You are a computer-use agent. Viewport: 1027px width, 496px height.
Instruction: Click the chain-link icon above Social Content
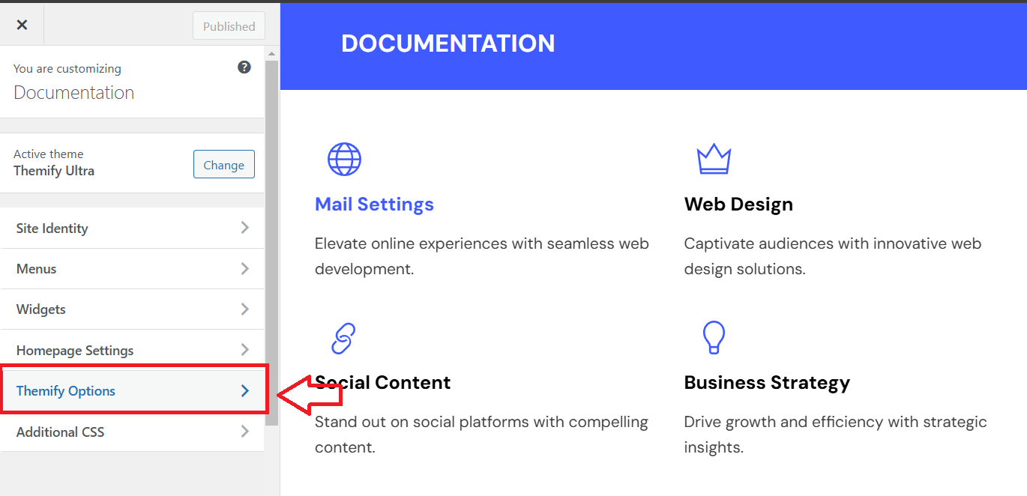[342, 339]
